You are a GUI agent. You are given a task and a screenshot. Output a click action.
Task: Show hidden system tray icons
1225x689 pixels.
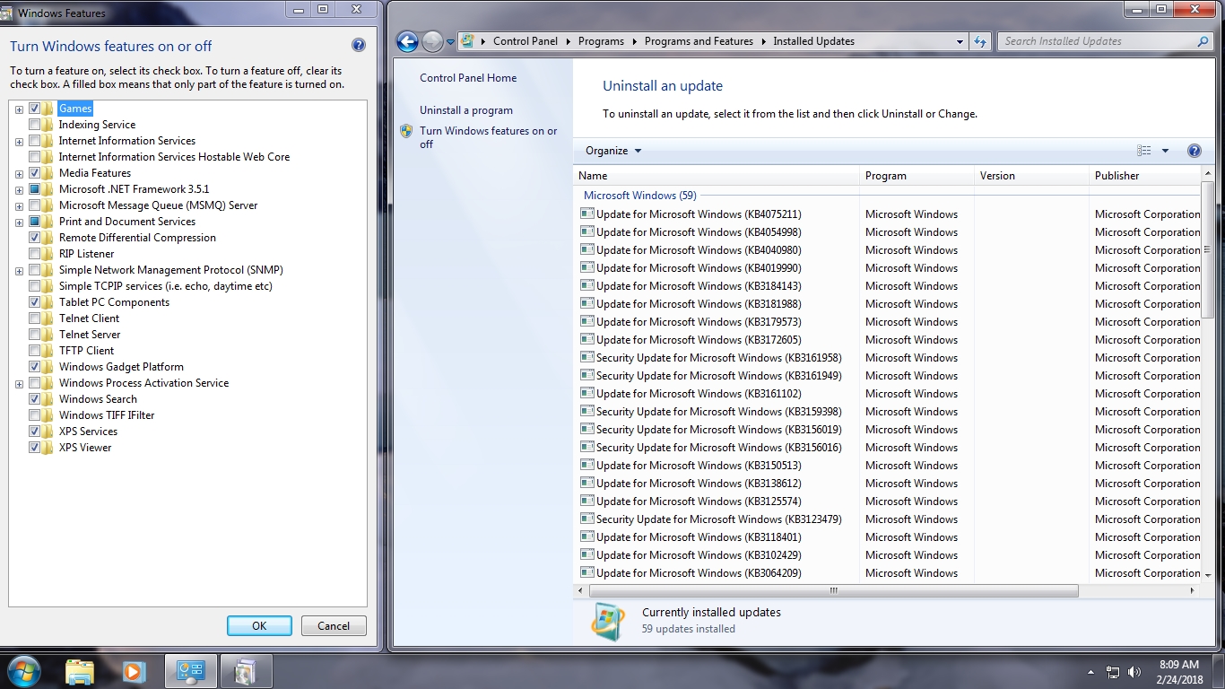click(1090, 672)
